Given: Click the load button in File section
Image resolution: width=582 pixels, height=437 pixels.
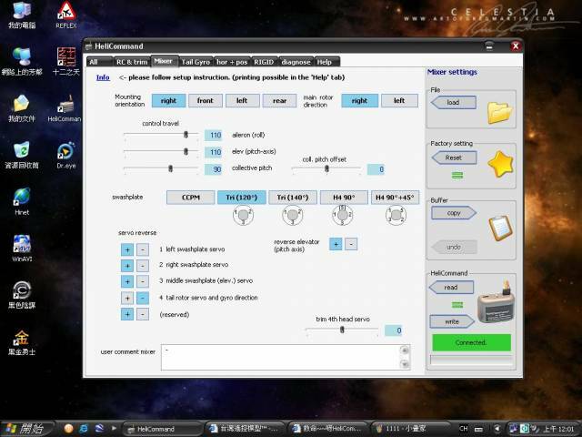Looking at the screenshot, I should click(x=452, y=103).
